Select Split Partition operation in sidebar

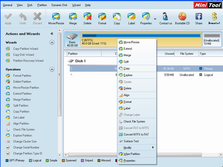[x=21, y=106]
